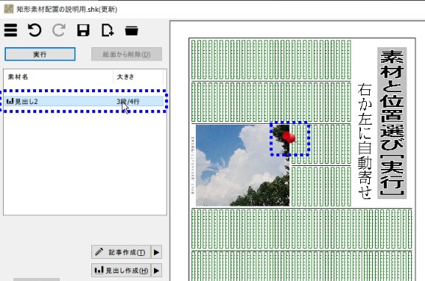Click the 紙面から削除(D) button
This screenshot has width=425, height=281.
(x=127, y=55)
